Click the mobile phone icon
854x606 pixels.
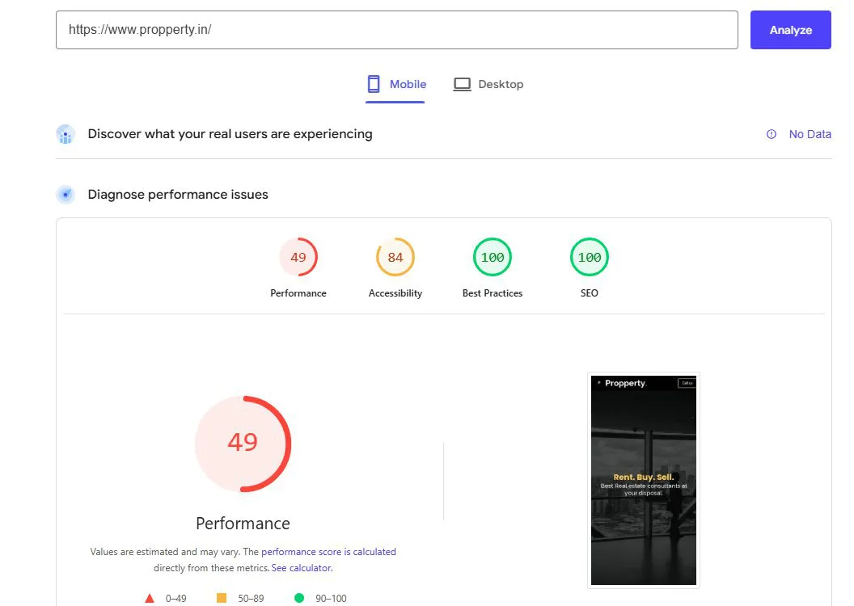click(x=374, y=84)
